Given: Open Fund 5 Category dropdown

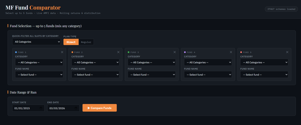Looking at the screenshot, I should click(264, 62).
